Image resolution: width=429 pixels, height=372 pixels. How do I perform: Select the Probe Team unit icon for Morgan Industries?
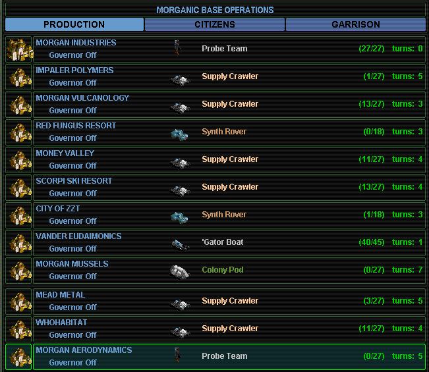[177, 49]
